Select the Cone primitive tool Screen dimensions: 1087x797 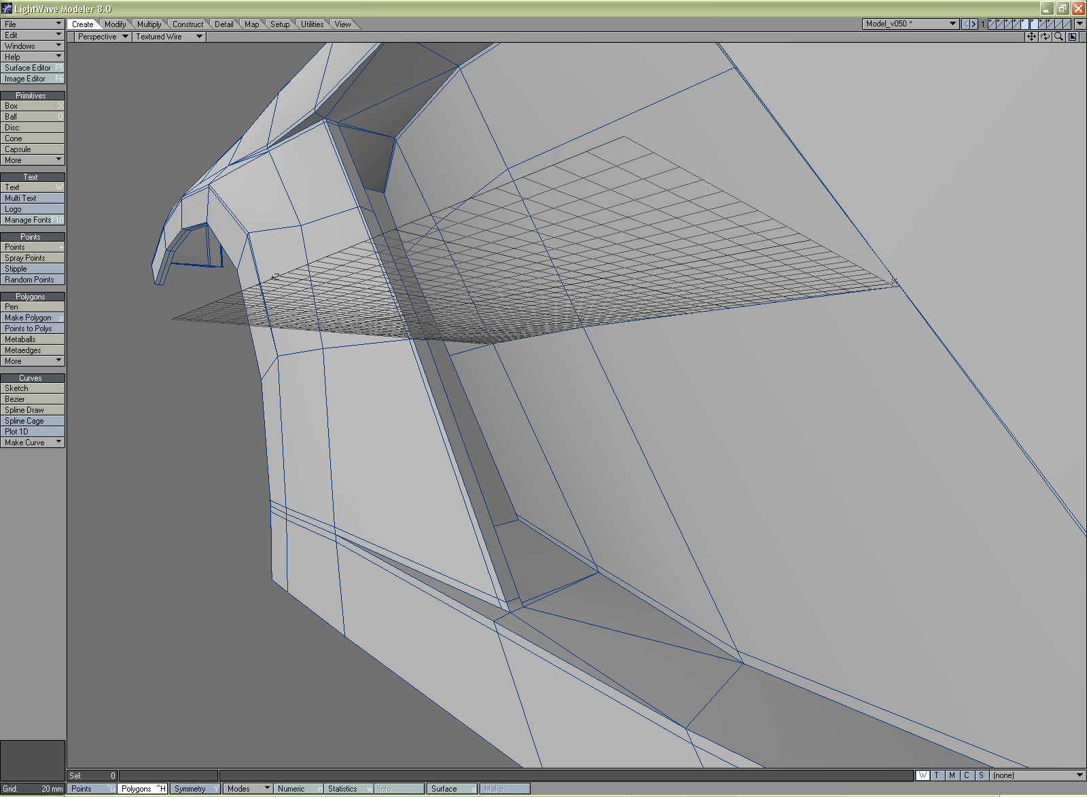[x=33, y=138]
